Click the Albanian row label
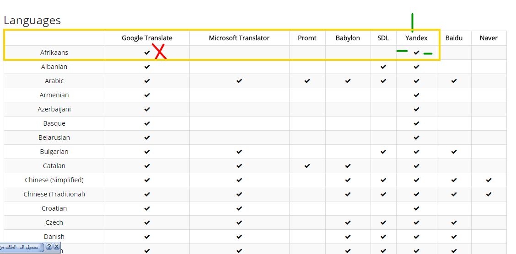 click(x=54, y=67)
